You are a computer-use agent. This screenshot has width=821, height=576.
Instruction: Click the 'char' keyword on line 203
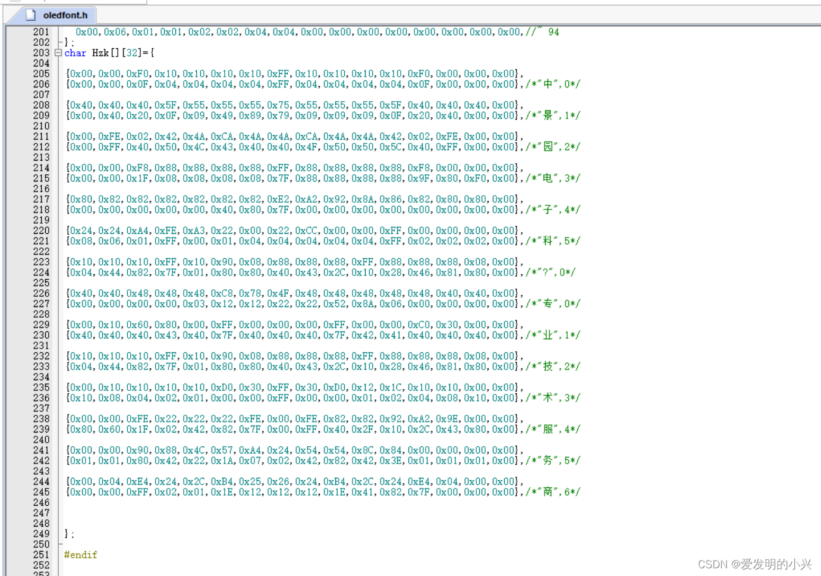(x=76, y=53)
